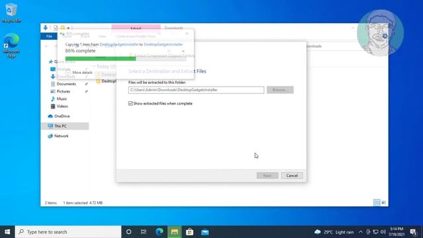Open Pictures in the Explorer sidebar
The height and width of the screenshot is (238, 423).
click(63, 91)
